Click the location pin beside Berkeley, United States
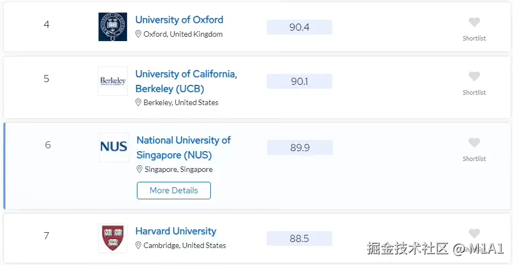Screen dimensions: 513x265 coord(139,102)
